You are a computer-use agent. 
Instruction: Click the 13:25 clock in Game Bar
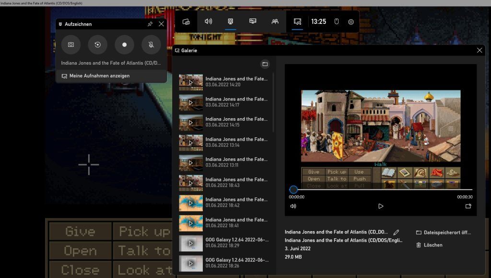coord(318,22)
